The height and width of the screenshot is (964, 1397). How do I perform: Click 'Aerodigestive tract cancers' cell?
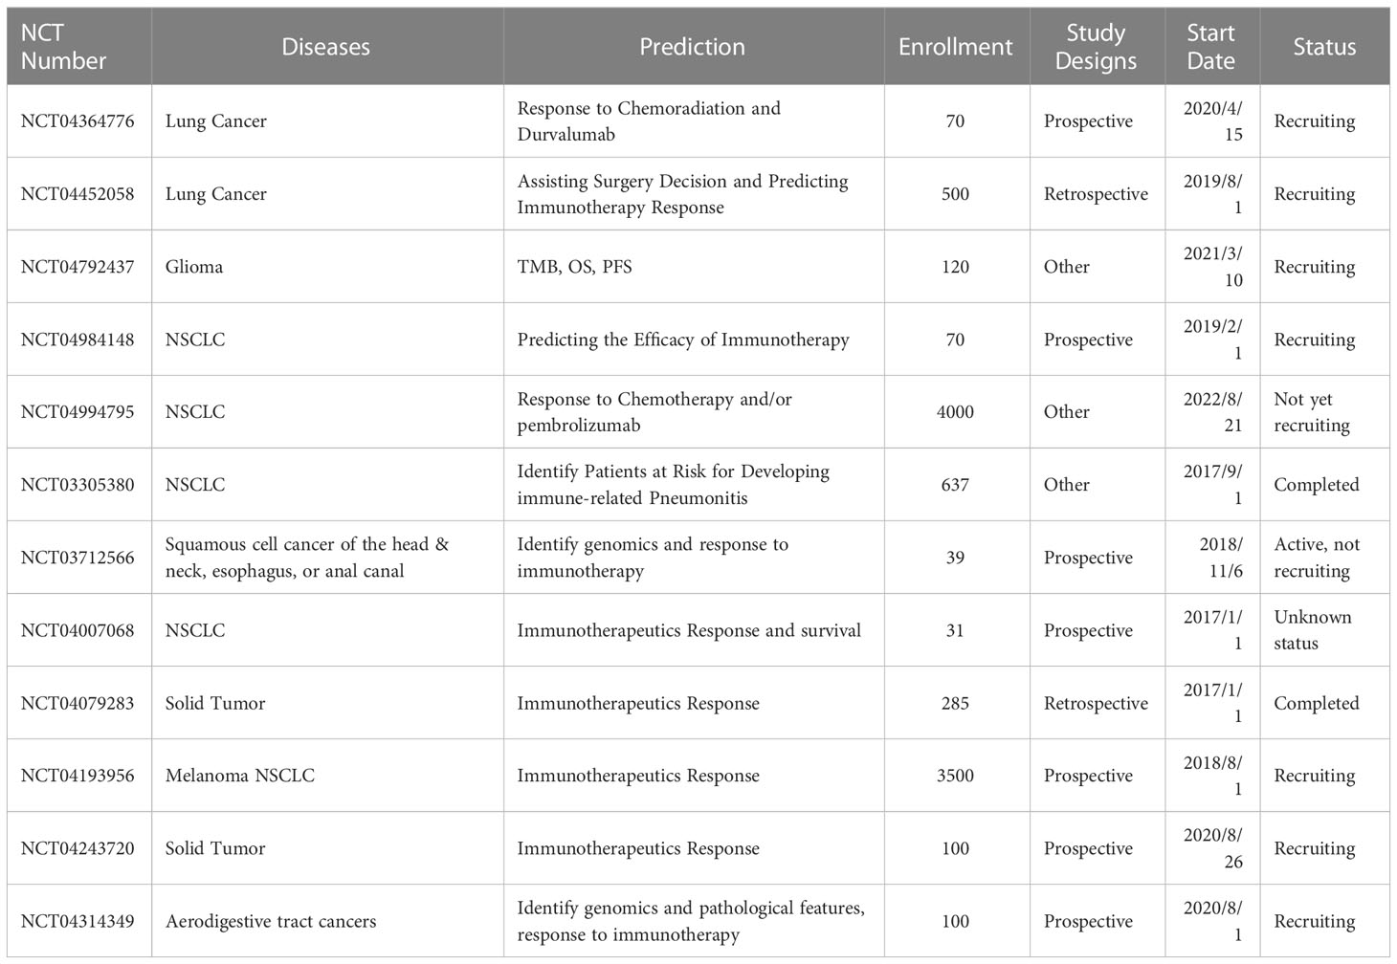pos(271,921)
